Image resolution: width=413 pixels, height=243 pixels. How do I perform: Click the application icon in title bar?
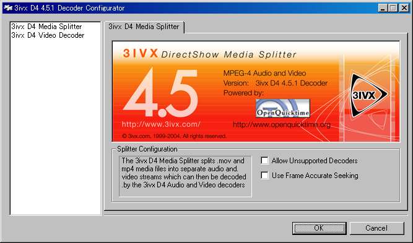click(8, 8)
